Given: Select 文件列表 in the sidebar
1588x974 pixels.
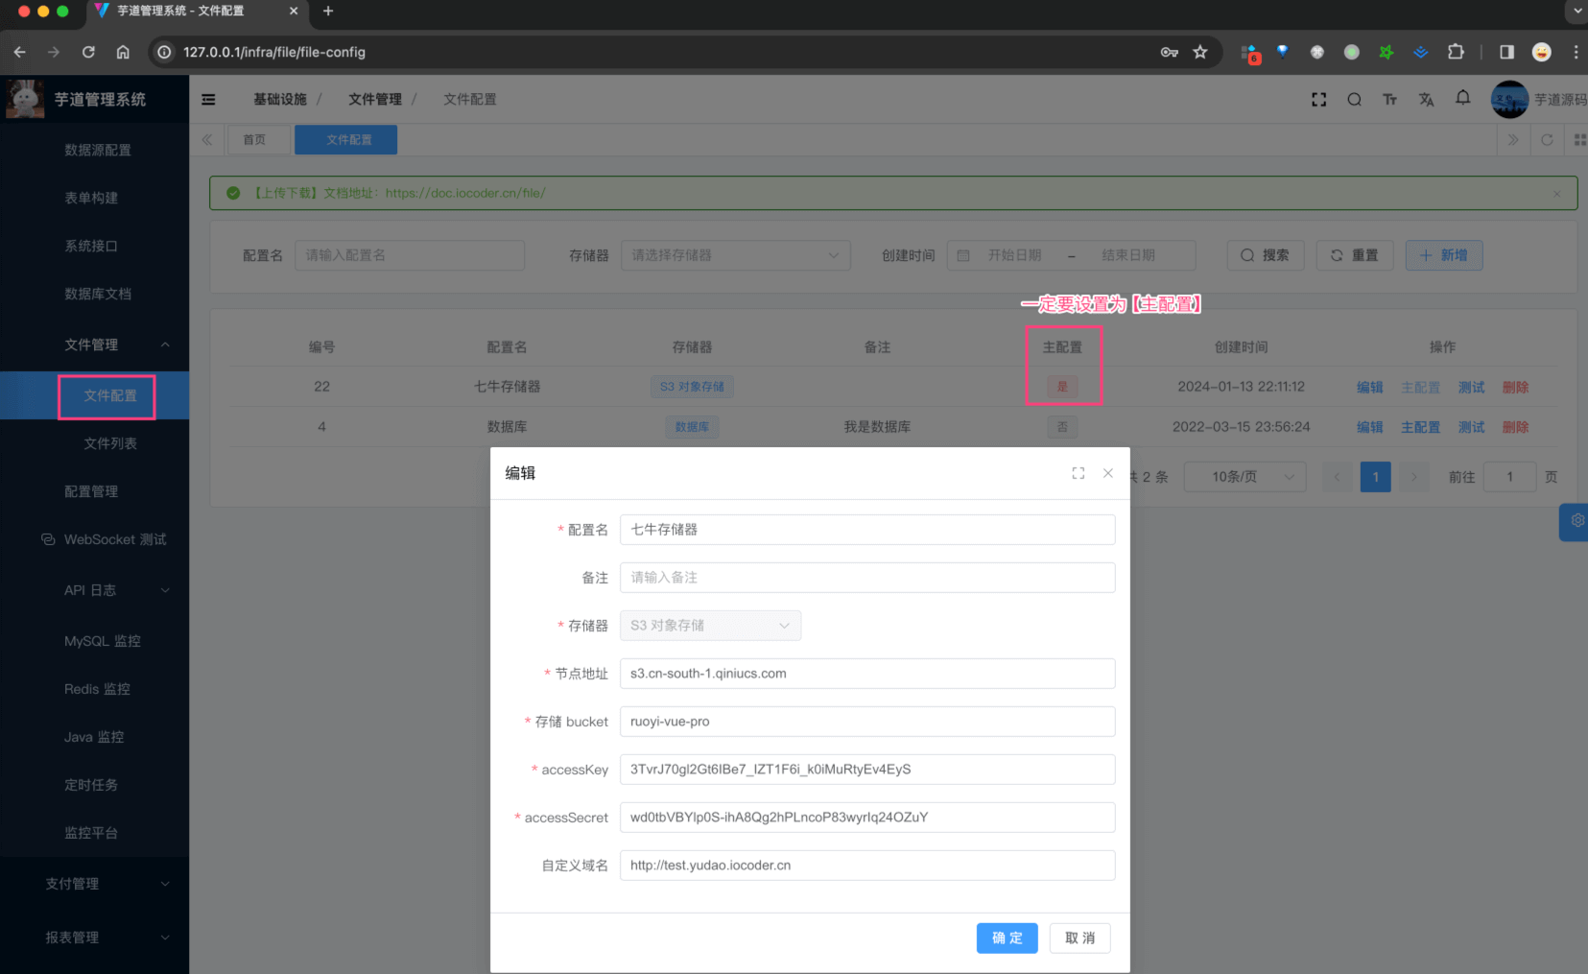Looking at the screenshot, I should click(109, 443).
